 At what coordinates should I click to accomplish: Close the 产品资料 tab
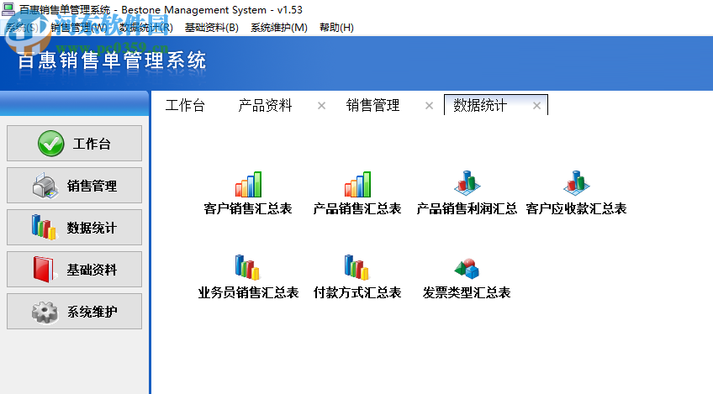click(321, 106)
